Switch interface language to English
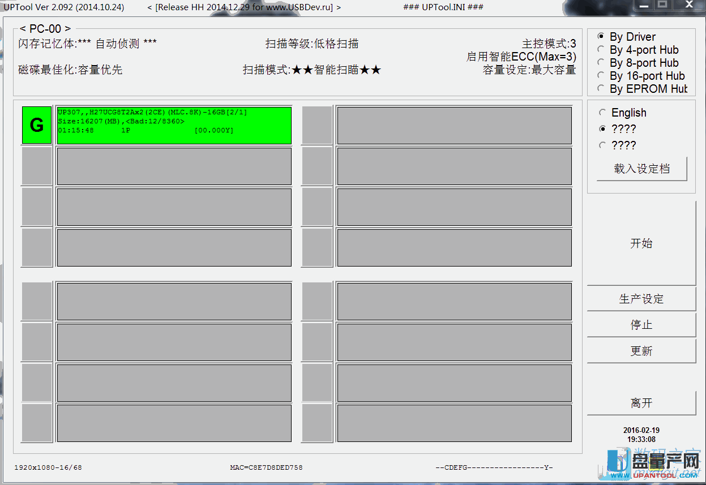Screen dimensions: 706x485 point(602,113)
